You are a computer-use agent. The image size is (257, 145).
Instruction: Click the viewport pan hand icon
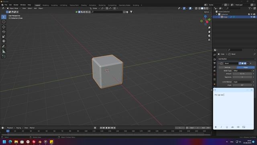(x=209, y=32)
